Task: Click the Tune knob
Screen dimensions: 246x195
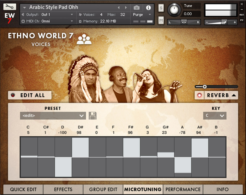Action: (x=174, y=10)
